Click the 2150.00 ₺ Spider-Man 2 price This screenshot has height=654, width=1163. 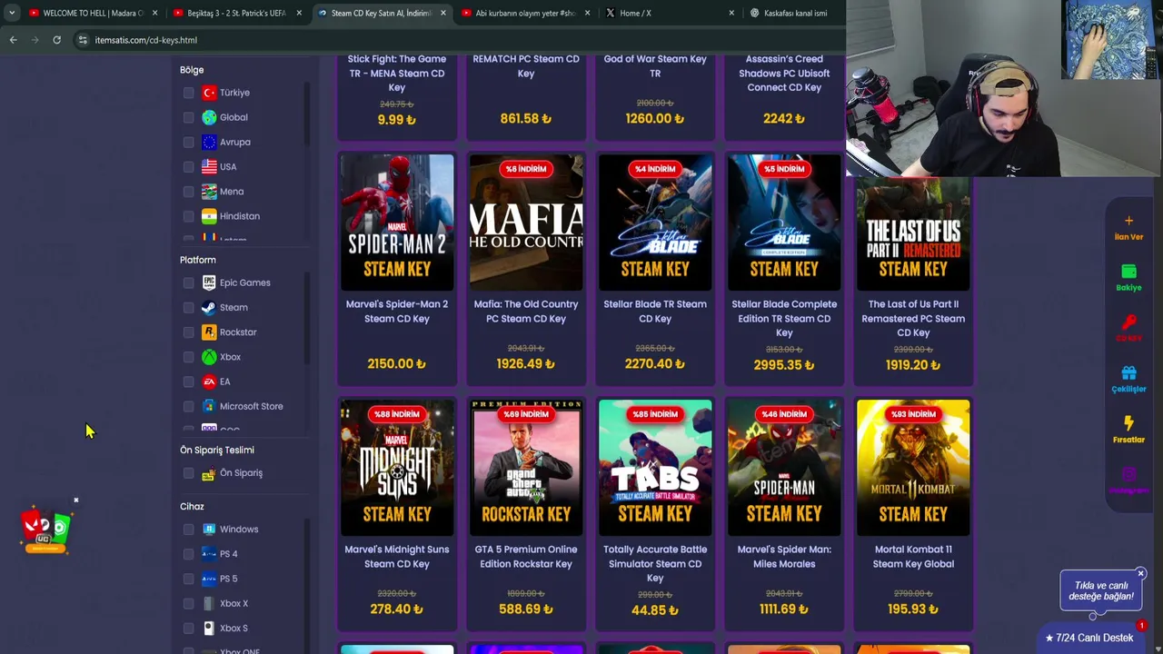397,364
